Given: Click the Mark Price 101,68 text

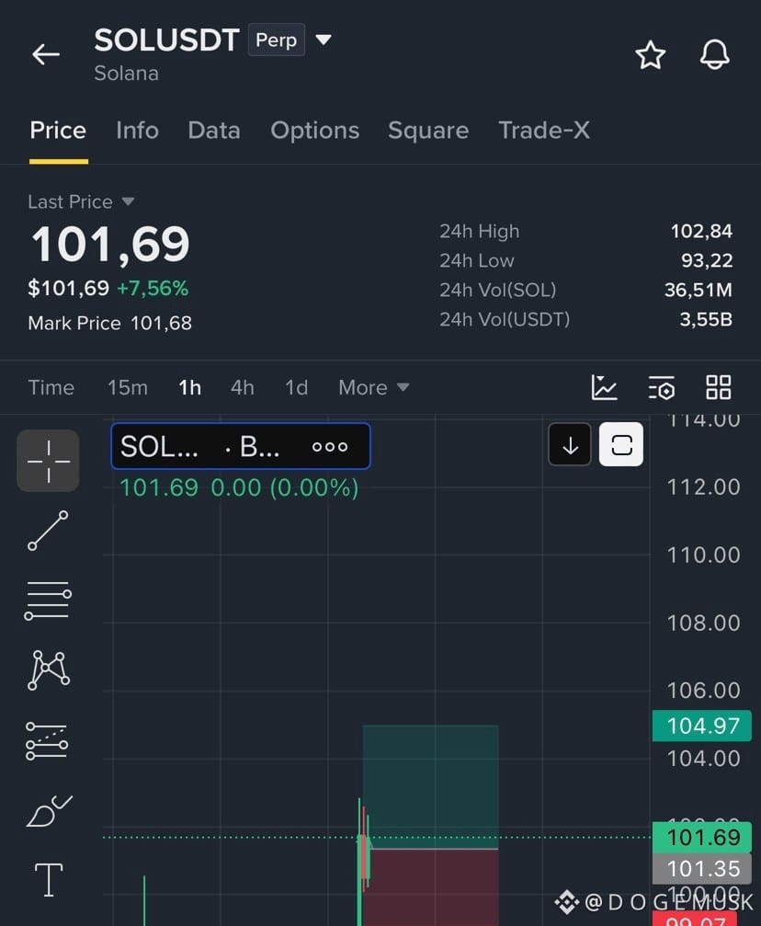Looking at the screenshot, I should 109,323.
